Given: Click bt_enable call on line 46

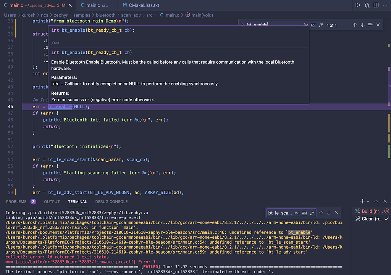Looking at the screenshot, I should 60,107.
